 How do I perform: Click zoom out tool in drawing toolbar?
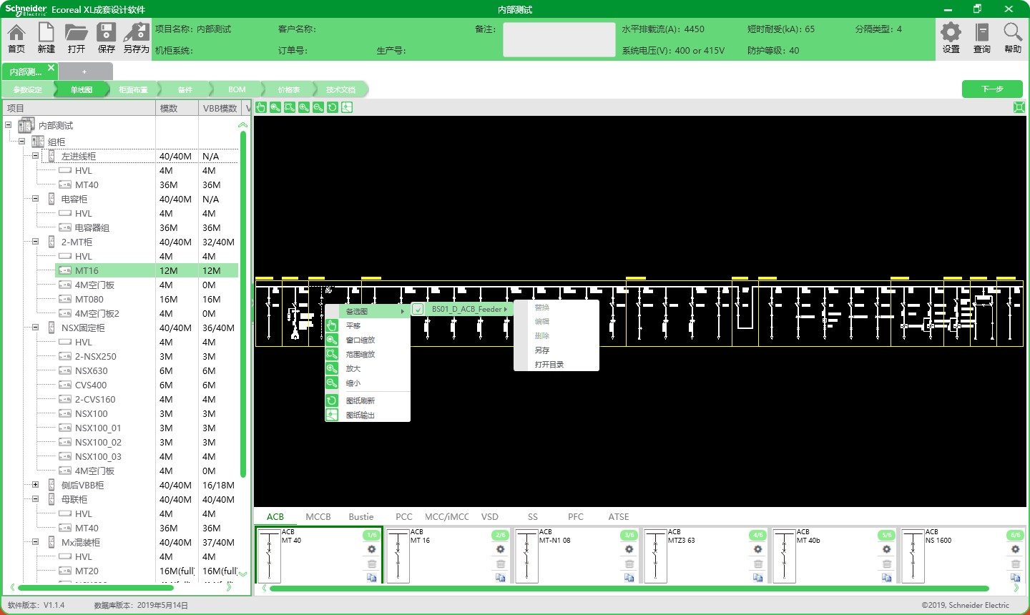point(318,107)
